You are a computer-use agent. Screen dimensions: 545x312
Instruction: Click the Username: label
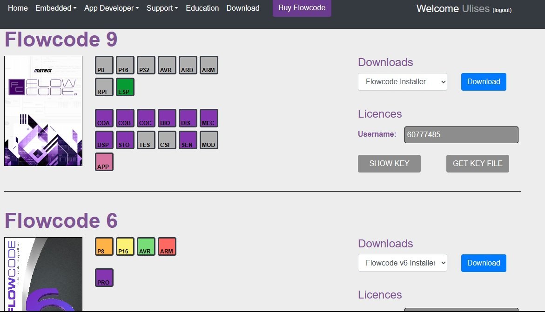[377, 134]
